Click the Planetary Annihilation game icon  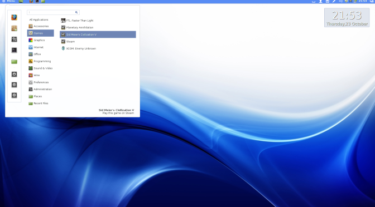tap(63, 27)
